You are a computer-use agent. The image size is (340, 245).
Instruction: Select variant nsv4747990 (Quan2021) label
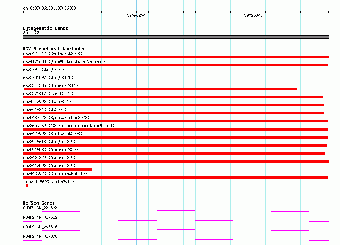point(47,102)
